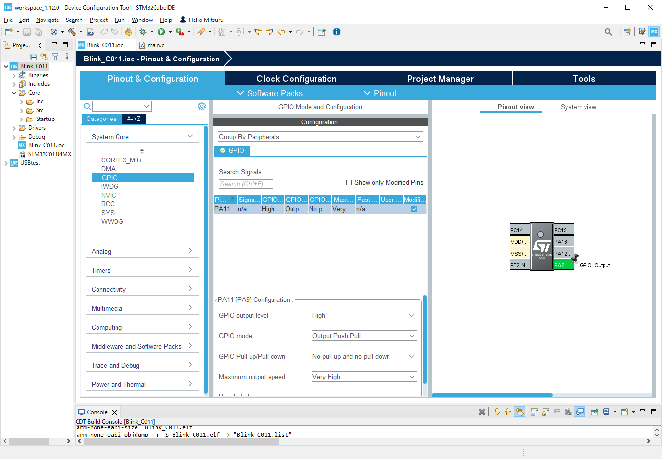Click the Back navigation arrow in toolbar
The width and height of the screenshot is (662, 459).
click(281, 32)
